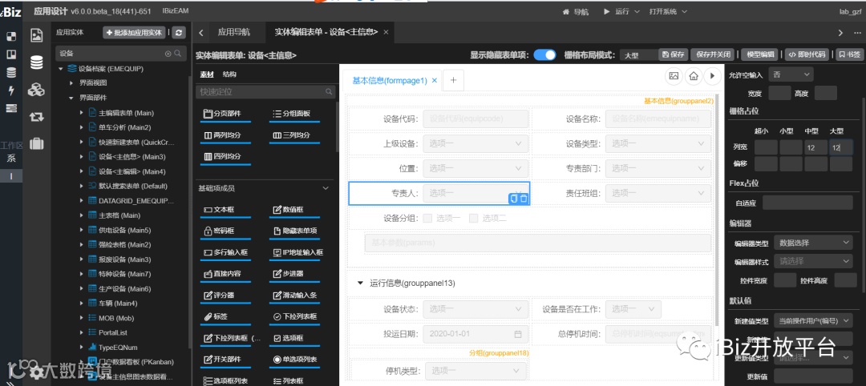Switch to the 素材 tab
The image size is (866, 386).
(x=207, y=74)
